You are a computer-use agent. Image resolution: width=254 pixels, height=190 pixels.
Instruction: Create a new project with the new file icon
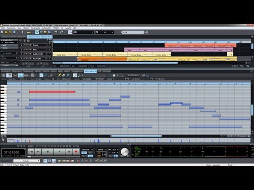pyautogui.click(x=2, y=32)
